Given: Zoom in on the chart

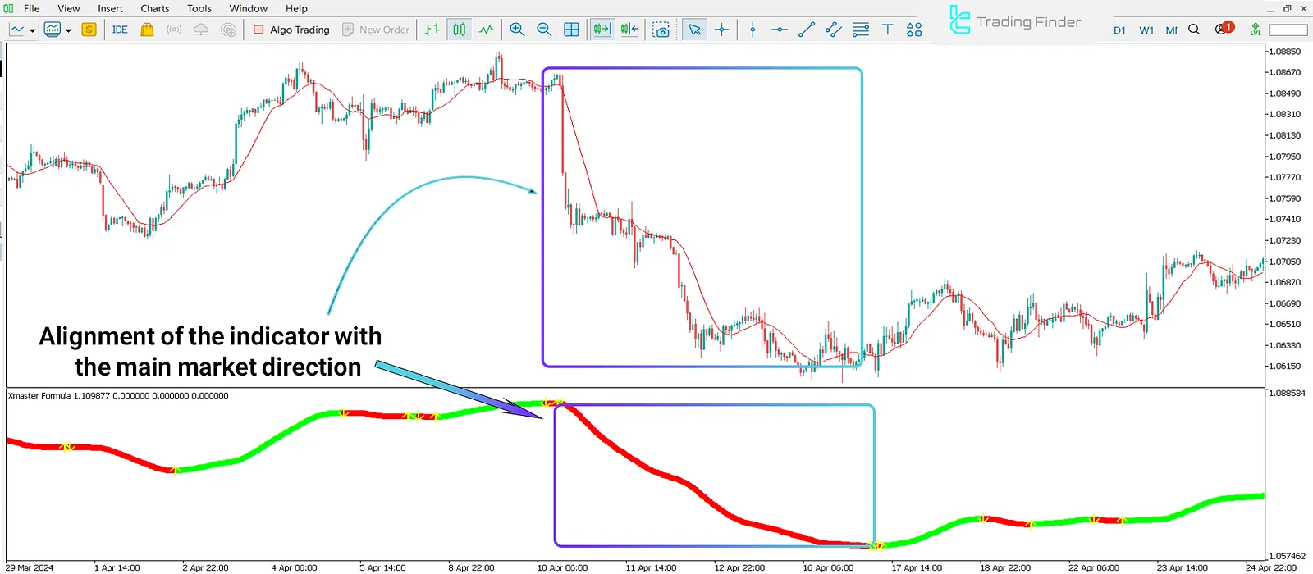Looking at the screenshot, I should (x=517, y=30).
